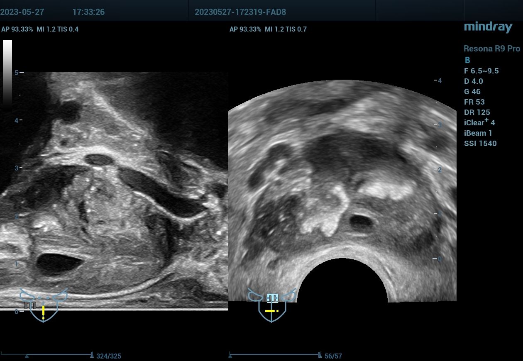Click the body mark pictogram on left image
This screenshot has height=361, width=523.
43,305
